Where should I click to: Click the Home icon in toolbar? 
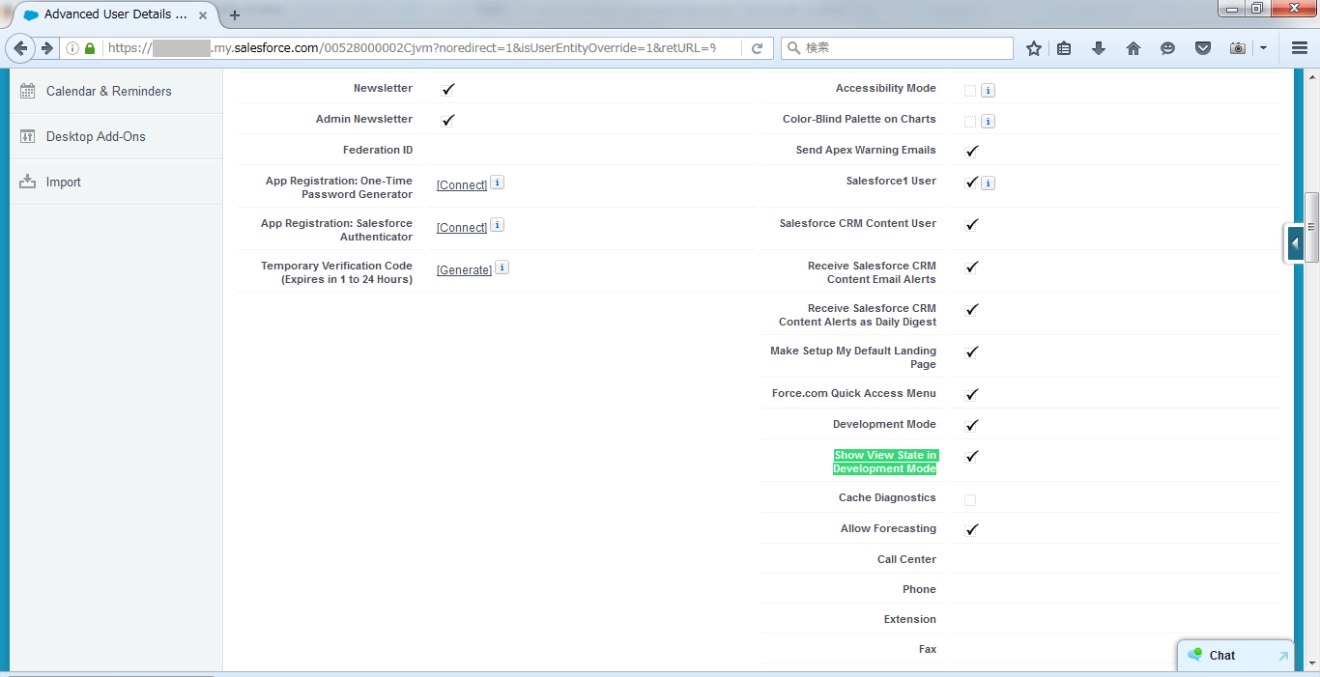click(1133, 48)
